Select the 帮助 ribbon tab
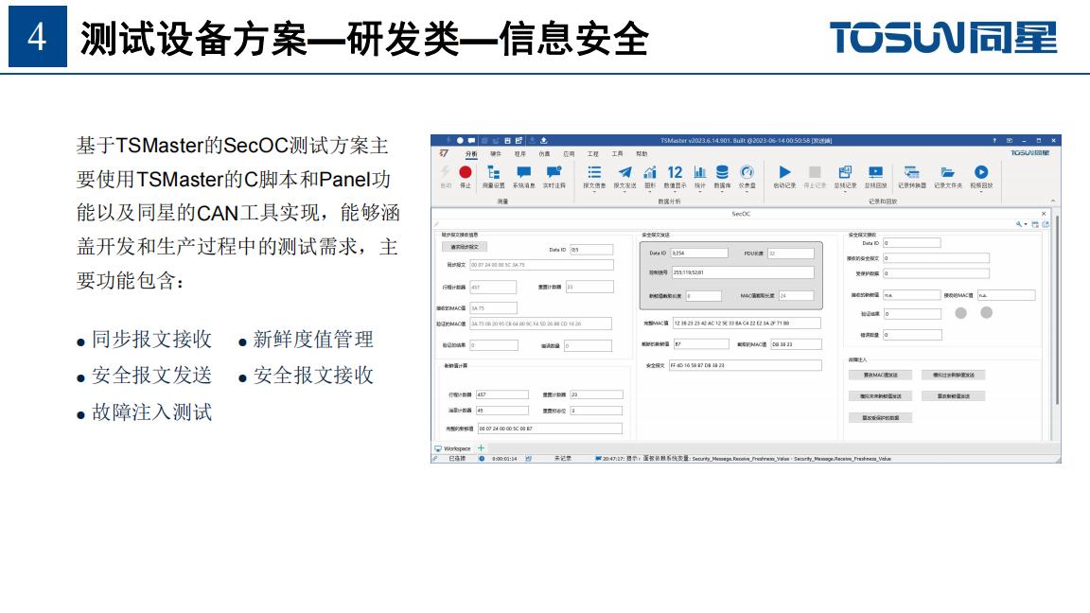 click(642, 153)
